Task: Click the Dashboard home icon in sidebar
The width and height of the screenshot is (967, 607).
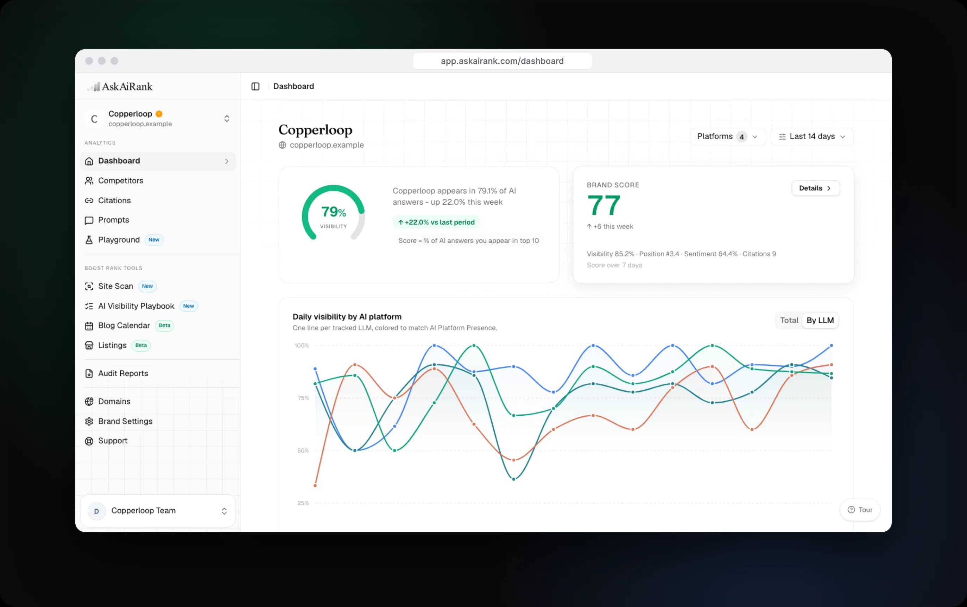Action: pos(89,161)
